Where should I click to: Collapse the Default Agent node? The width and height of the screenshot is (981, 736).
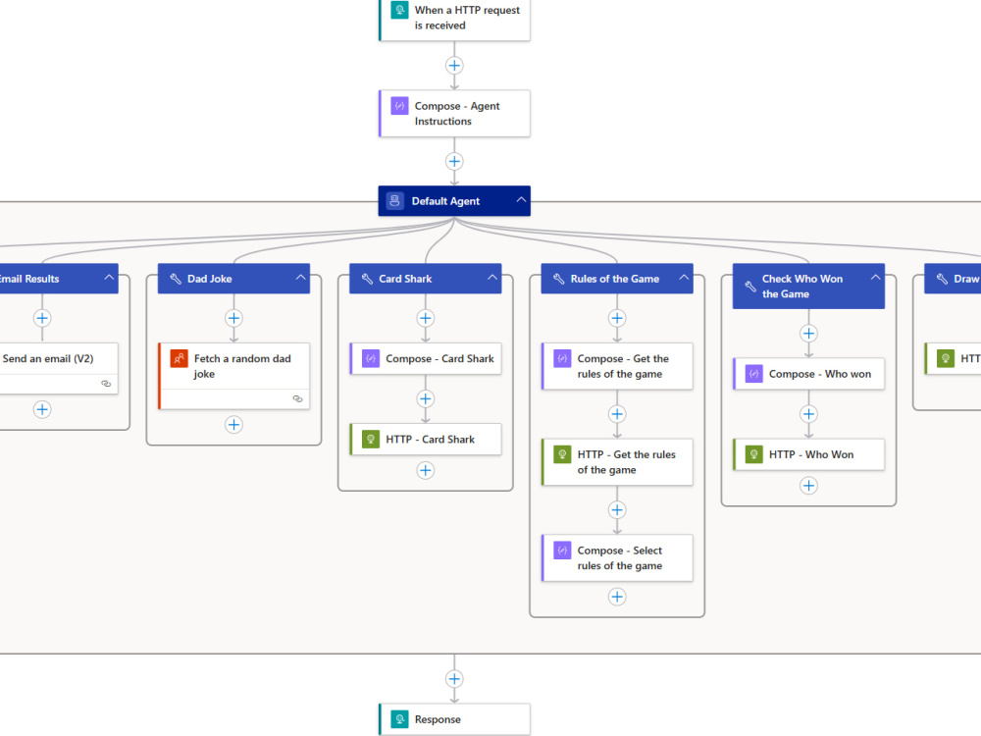coord(521,199)
